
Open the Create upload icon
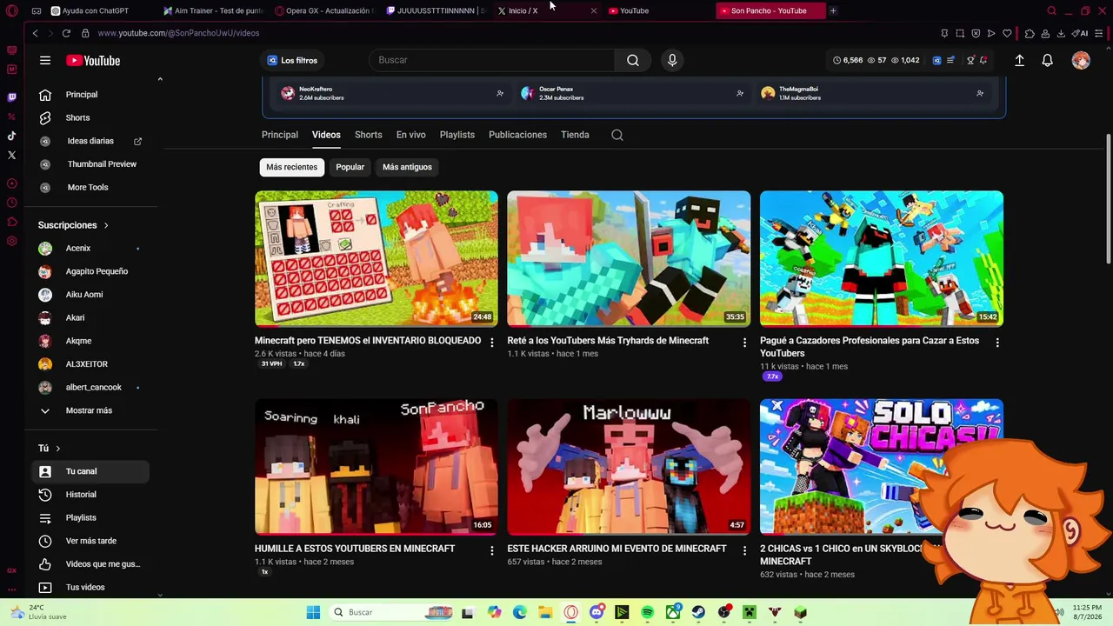tap(1019, 60)
